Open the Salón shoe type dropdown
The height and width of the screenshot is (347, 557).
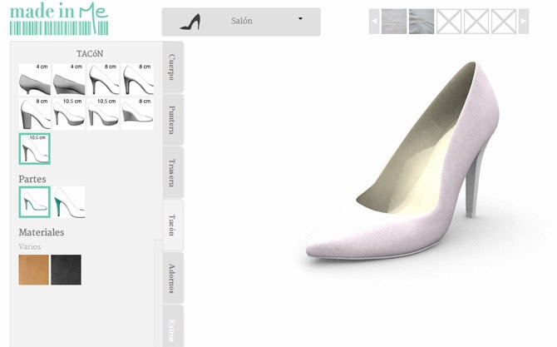click(240, 22)
